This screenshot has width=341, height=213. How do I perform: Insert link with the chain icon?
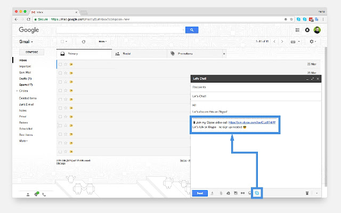tap(243, 193)
